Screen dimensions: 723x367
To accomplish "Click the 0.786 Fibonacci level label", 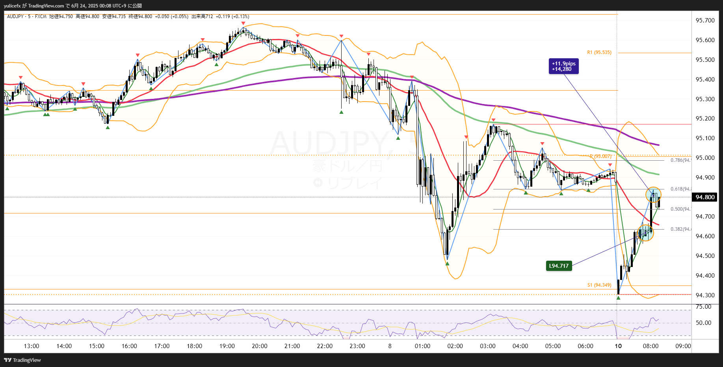I will click(680, 160).
